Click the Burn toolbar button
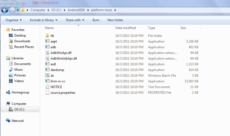The height and width of the screenshot is (136, 230). 96,20
